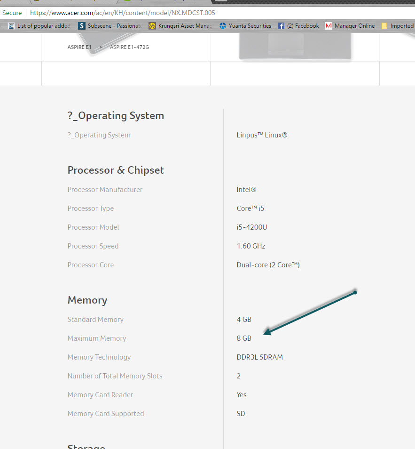This screenshot has height=449, width=415.
Task: Click the Processor Manufacturer label
Action: pyautogui.click(x=105, y=190)
